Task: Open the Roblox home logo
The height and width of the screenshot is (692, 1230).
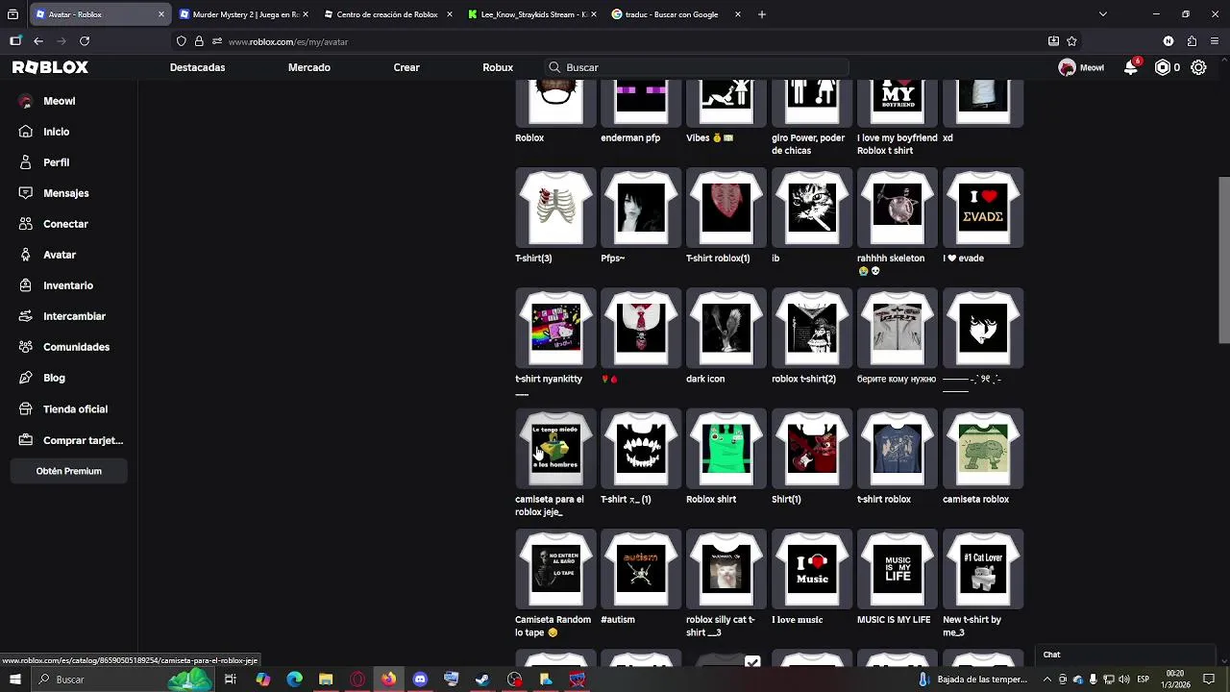Action: tap(50, 67)
